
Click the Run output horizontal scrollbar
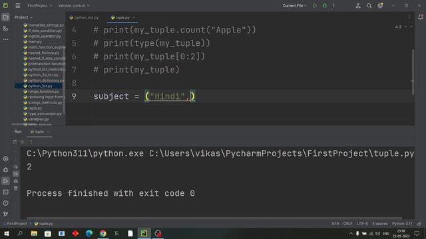tap(214, 218)
